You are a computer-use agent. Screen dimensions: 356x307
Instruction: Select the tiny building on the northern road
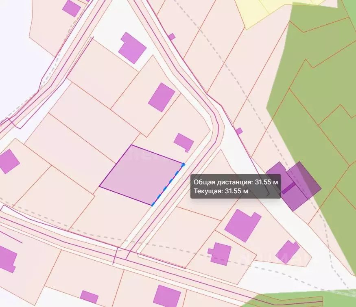click(172, 37)
